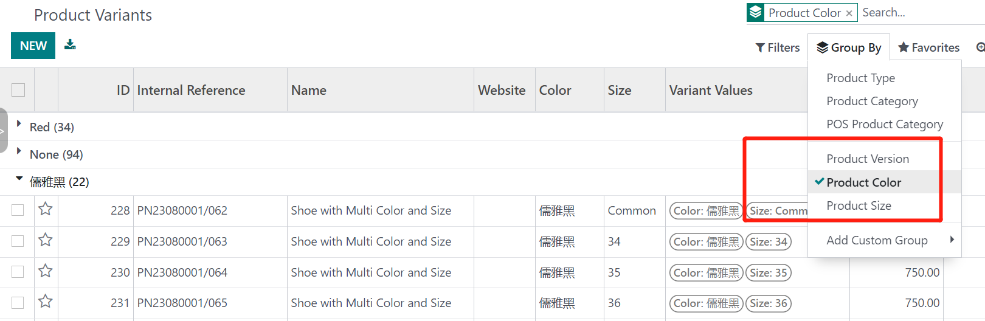Toggle favorite star on record 231
Image resolution: width=985 pixels, height=321 pixels.
46,302
